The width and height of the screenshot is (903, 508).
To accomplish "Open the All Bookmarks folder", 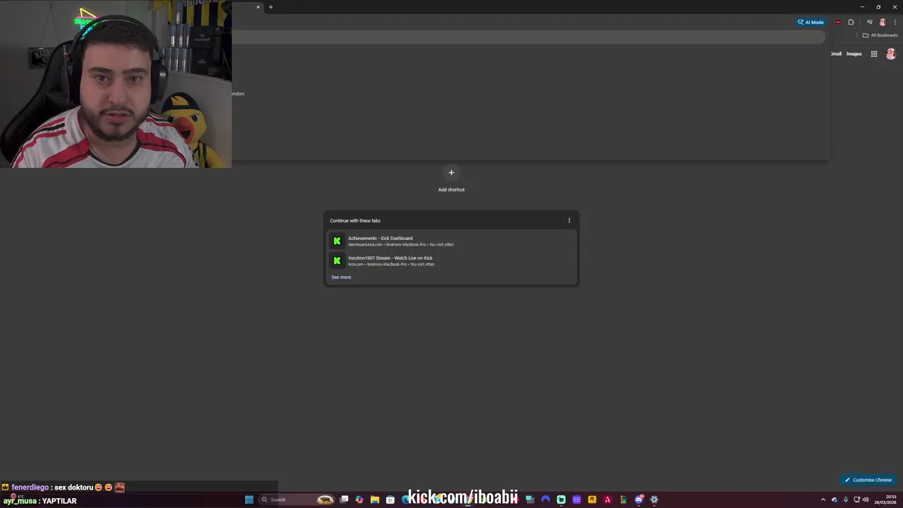I will 880,35.
